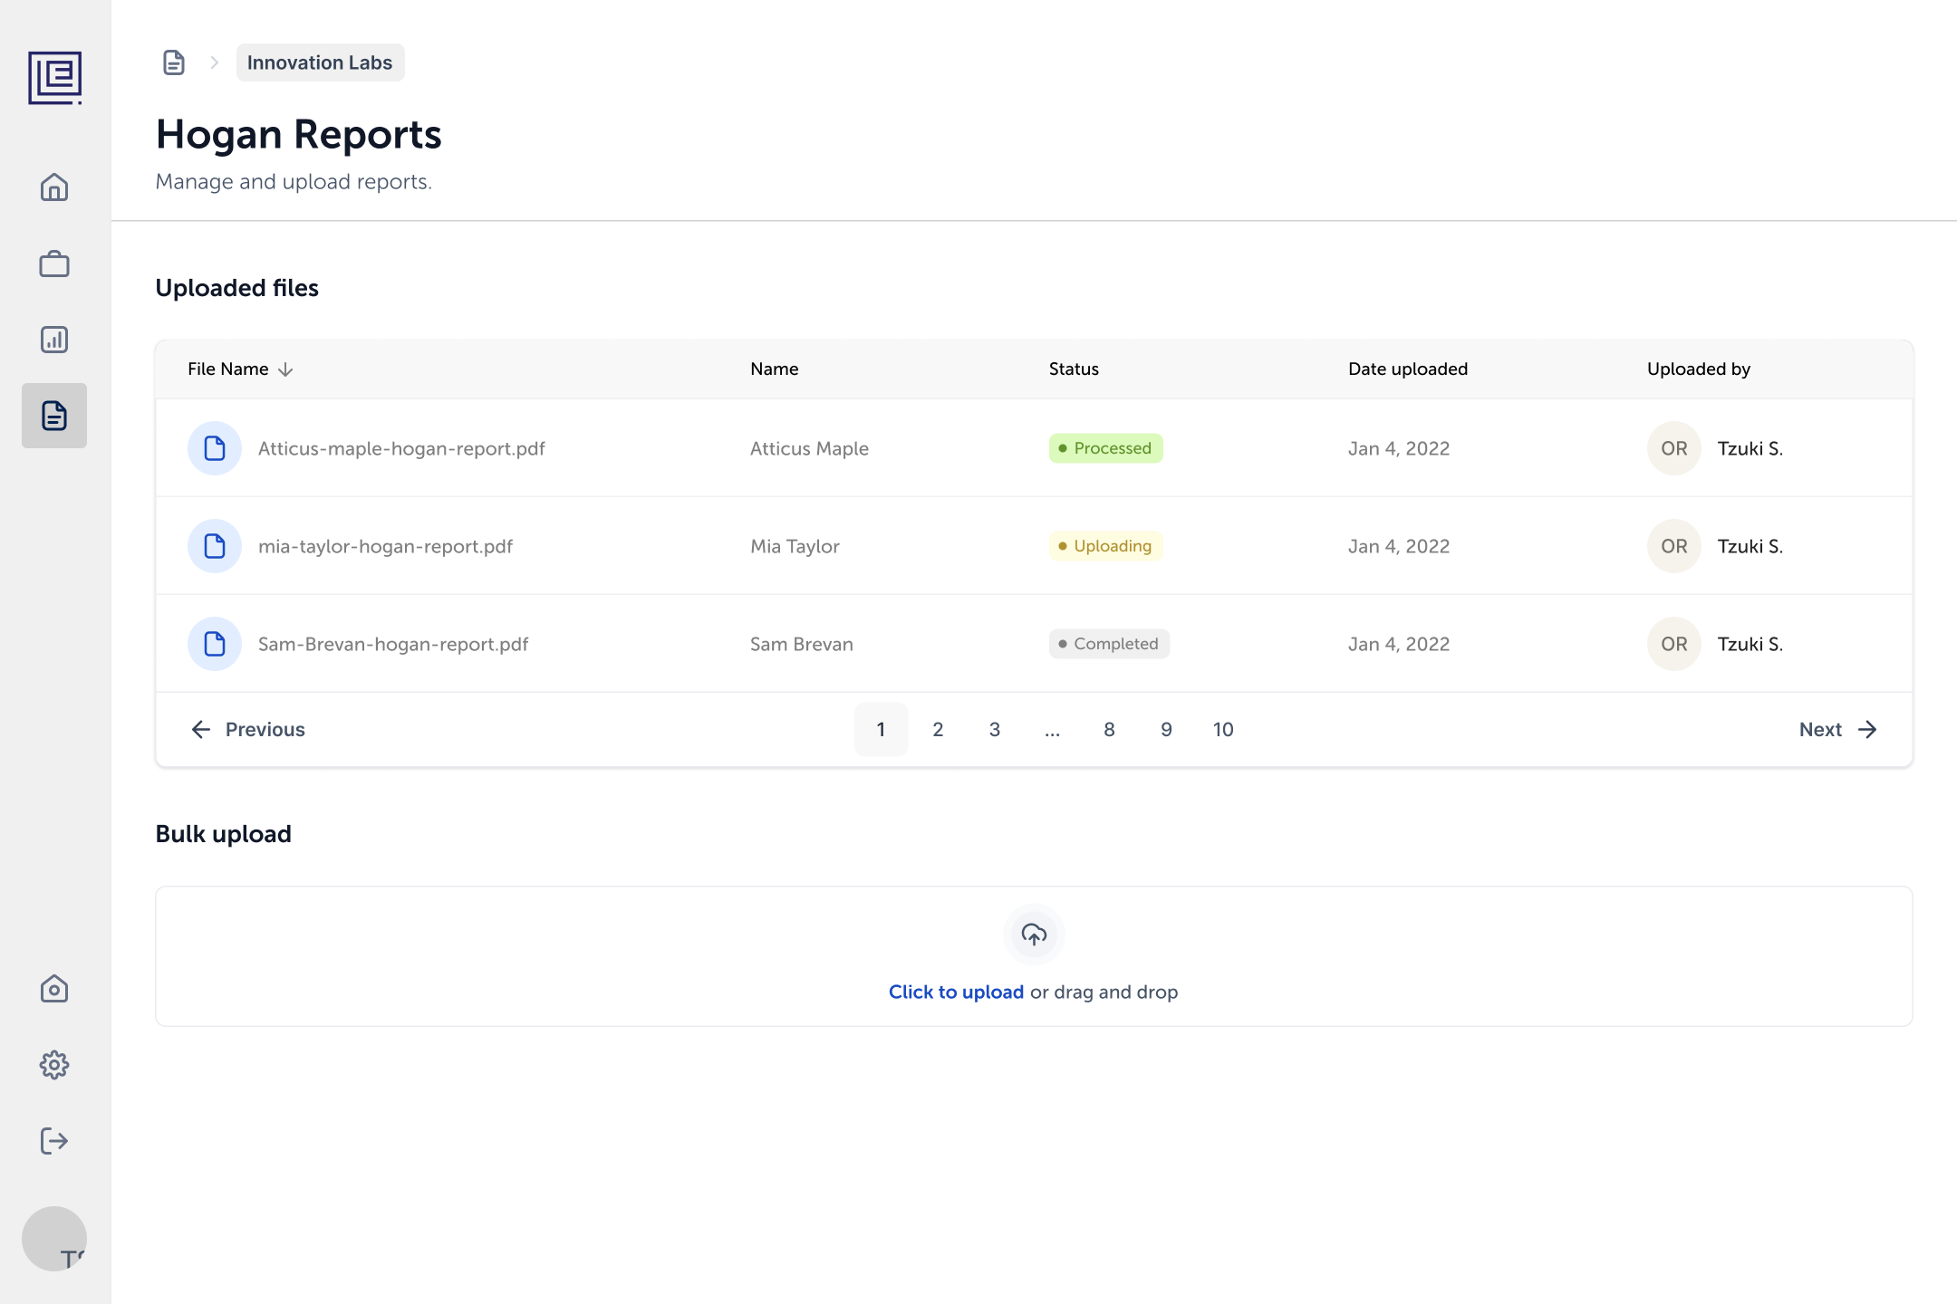
Task: Click file icon for mia-taylor-hogan-report.pdf
Action: [x=215, y=546]
